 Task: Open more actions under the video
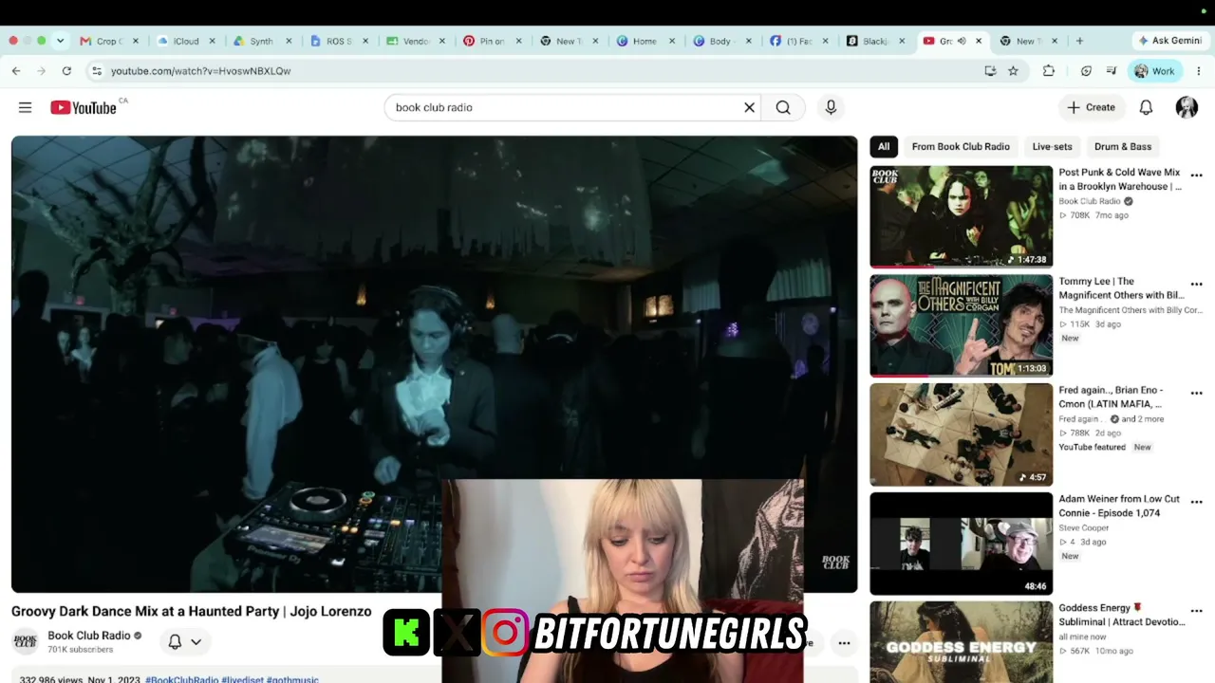pyautogui.click(x=844, y=643)
